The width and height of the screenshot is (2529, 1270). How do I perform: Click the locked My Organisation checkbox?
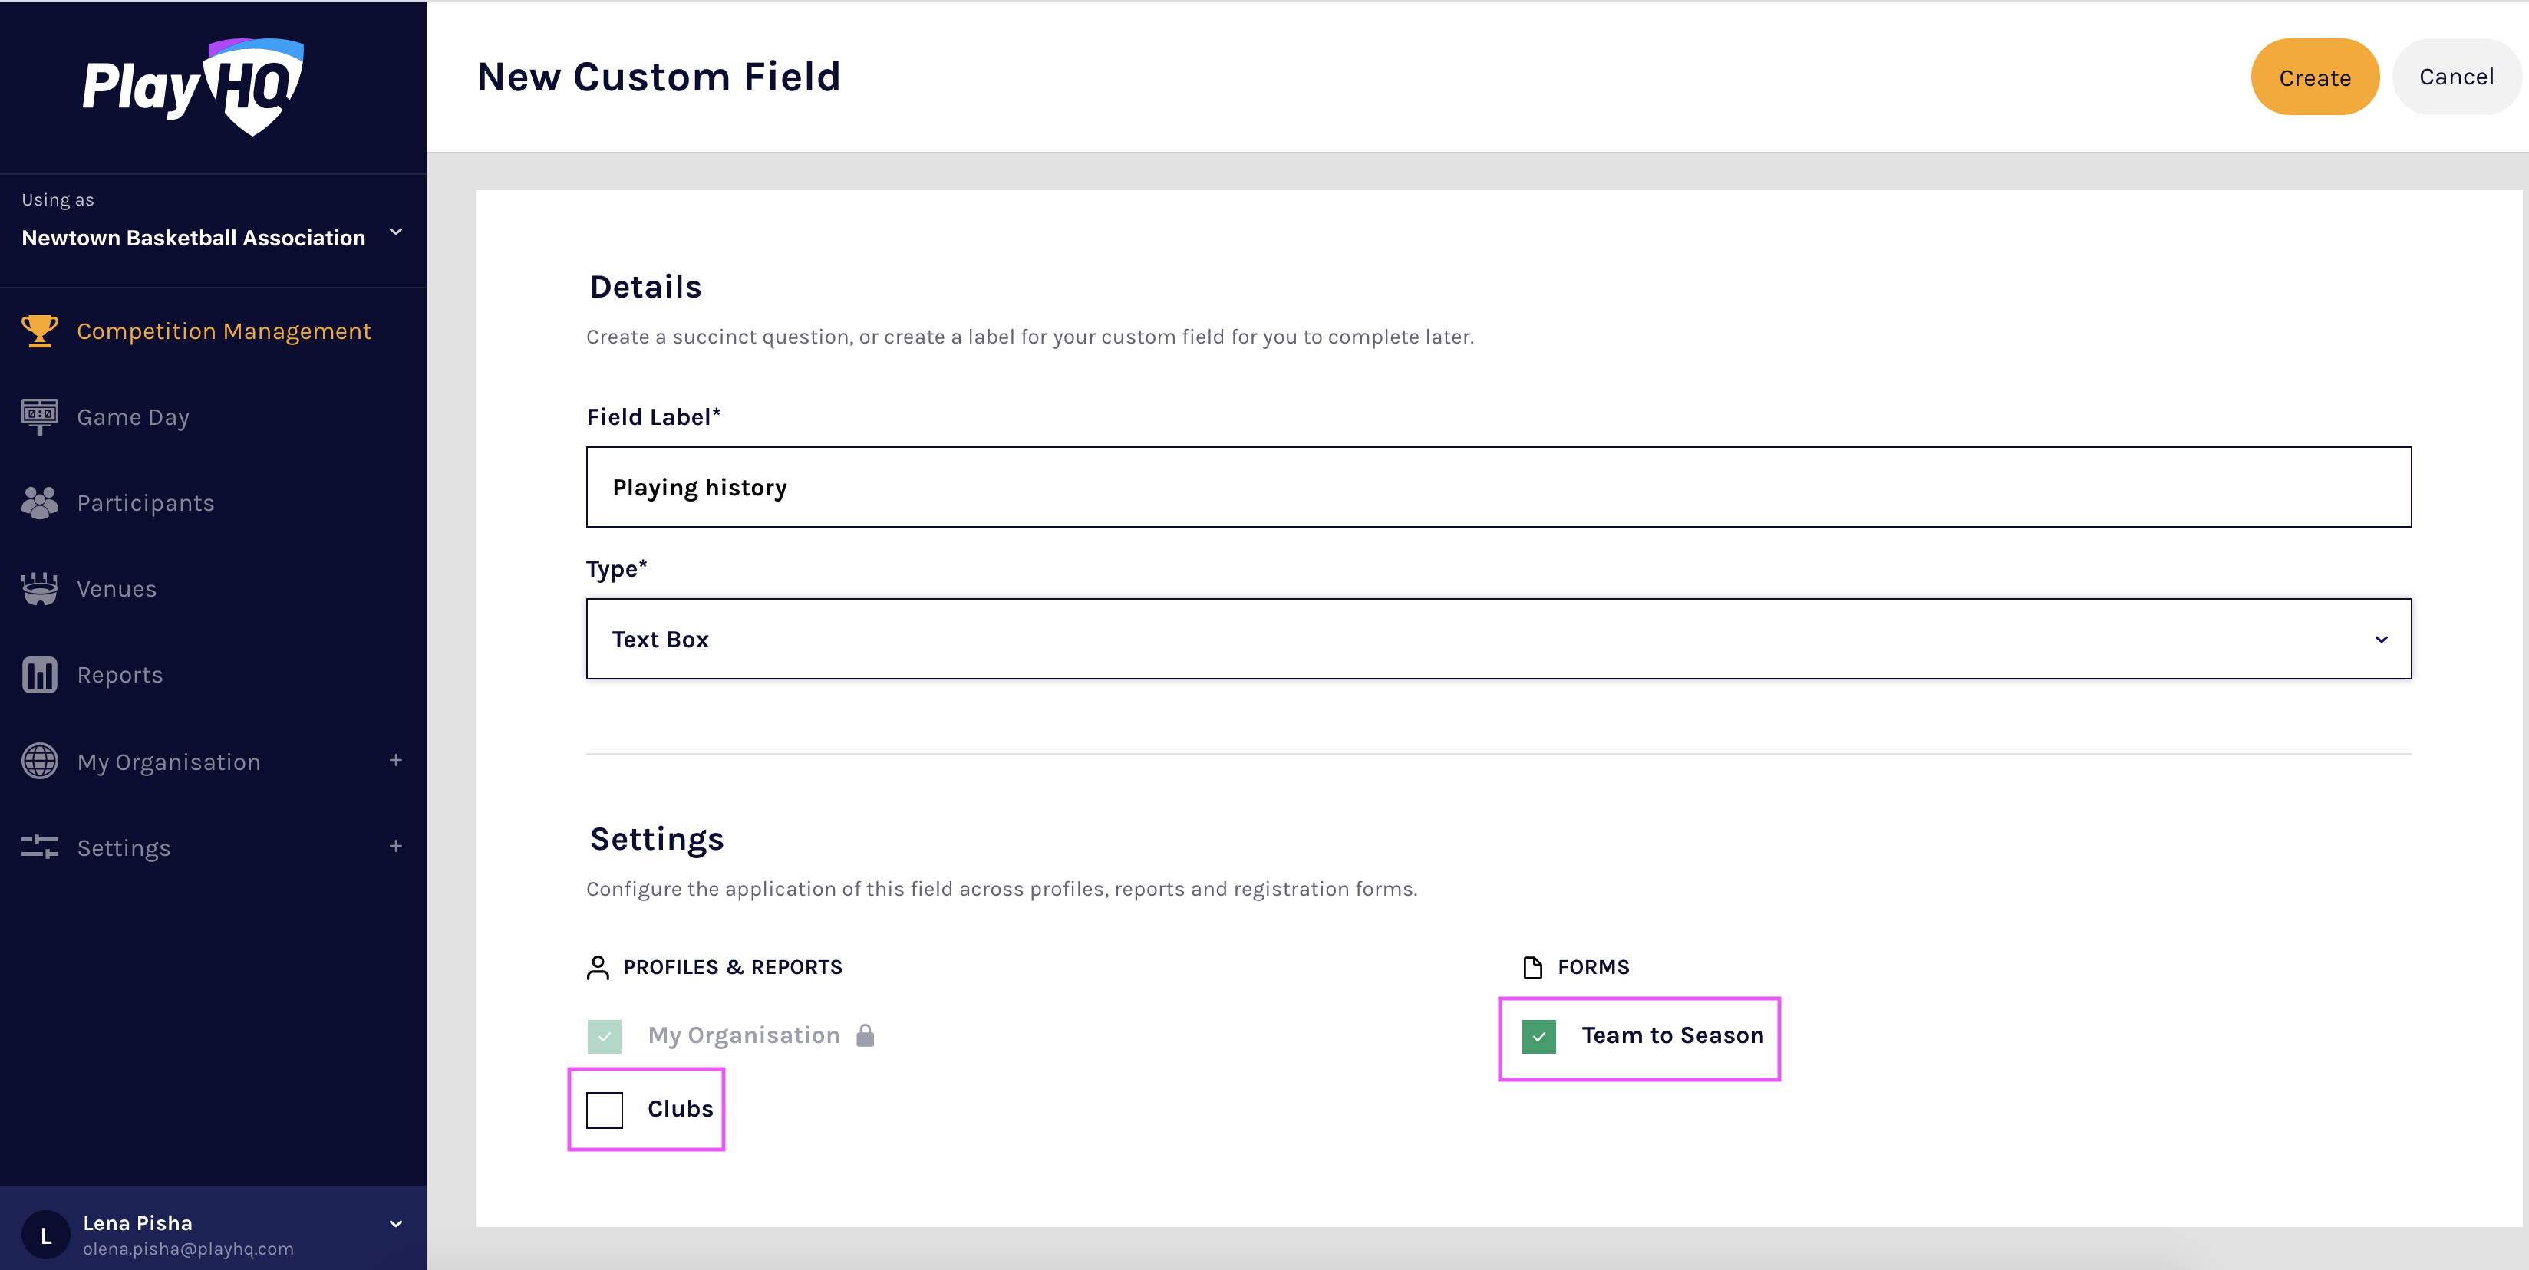pos(605,1035)
